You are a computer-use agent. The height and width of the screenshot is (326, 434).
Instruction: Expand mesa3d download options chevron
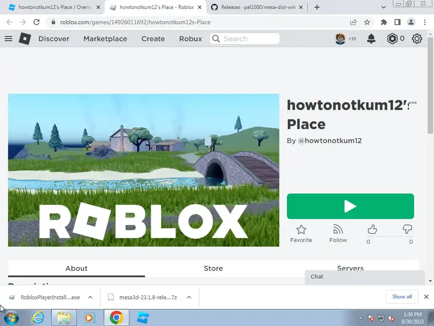click(x=189, y=297)
